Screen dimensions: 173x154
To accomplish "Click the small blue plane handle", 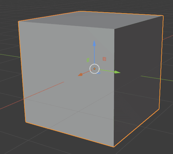I will (99, 73).
